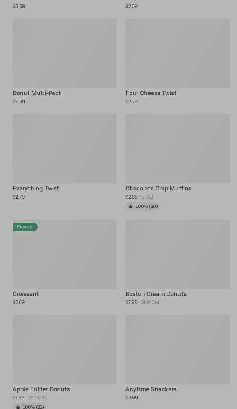237x409 pixels.
Task: Click the Popular badge on Croissant
Action: [x=25, y=227]
